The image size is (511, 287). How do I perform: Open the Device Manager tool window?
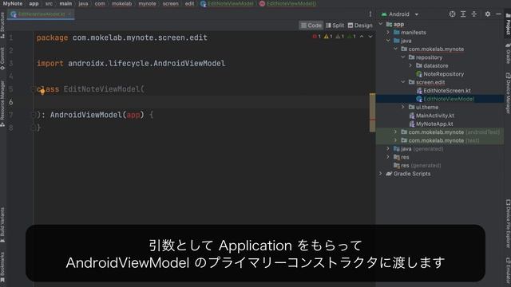(x=508, y=93)
